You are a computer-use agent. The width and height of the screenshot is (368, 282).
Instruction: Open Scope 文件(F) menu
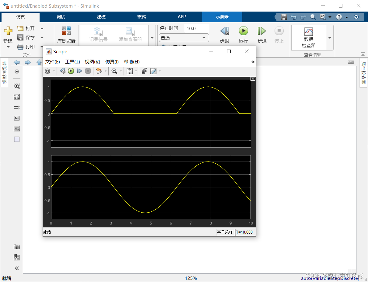pyautogui.click(x=53, y=62)
